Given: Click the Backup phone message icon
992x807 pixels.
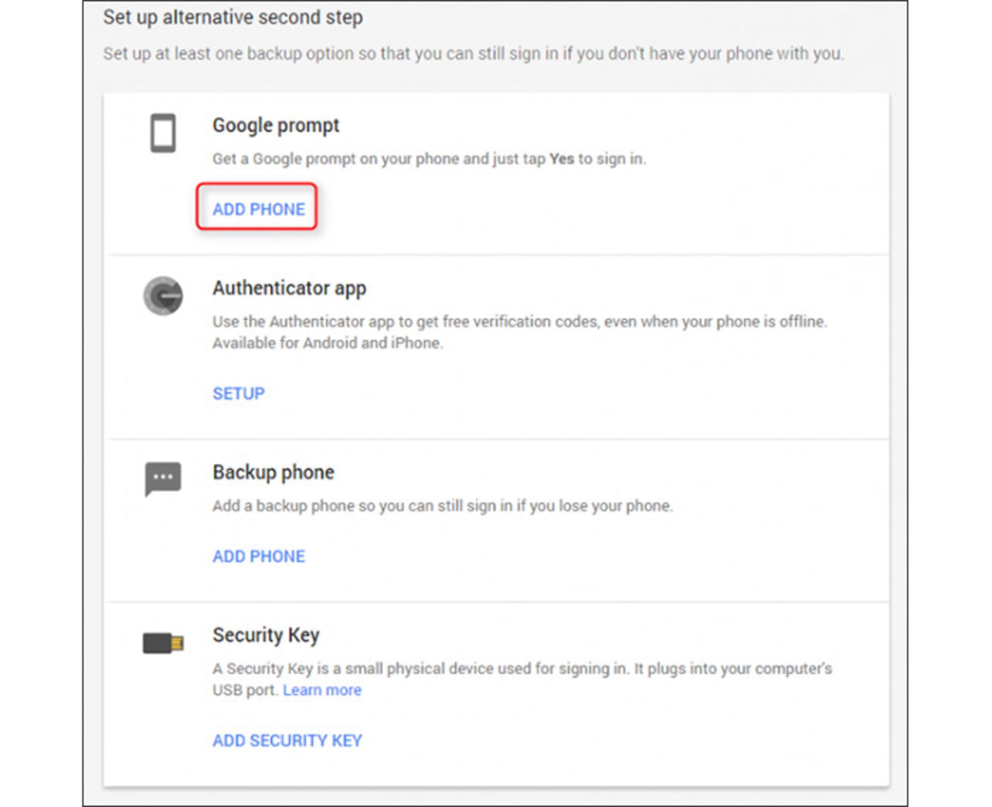Looking at the screenshot, I should 162,478.
